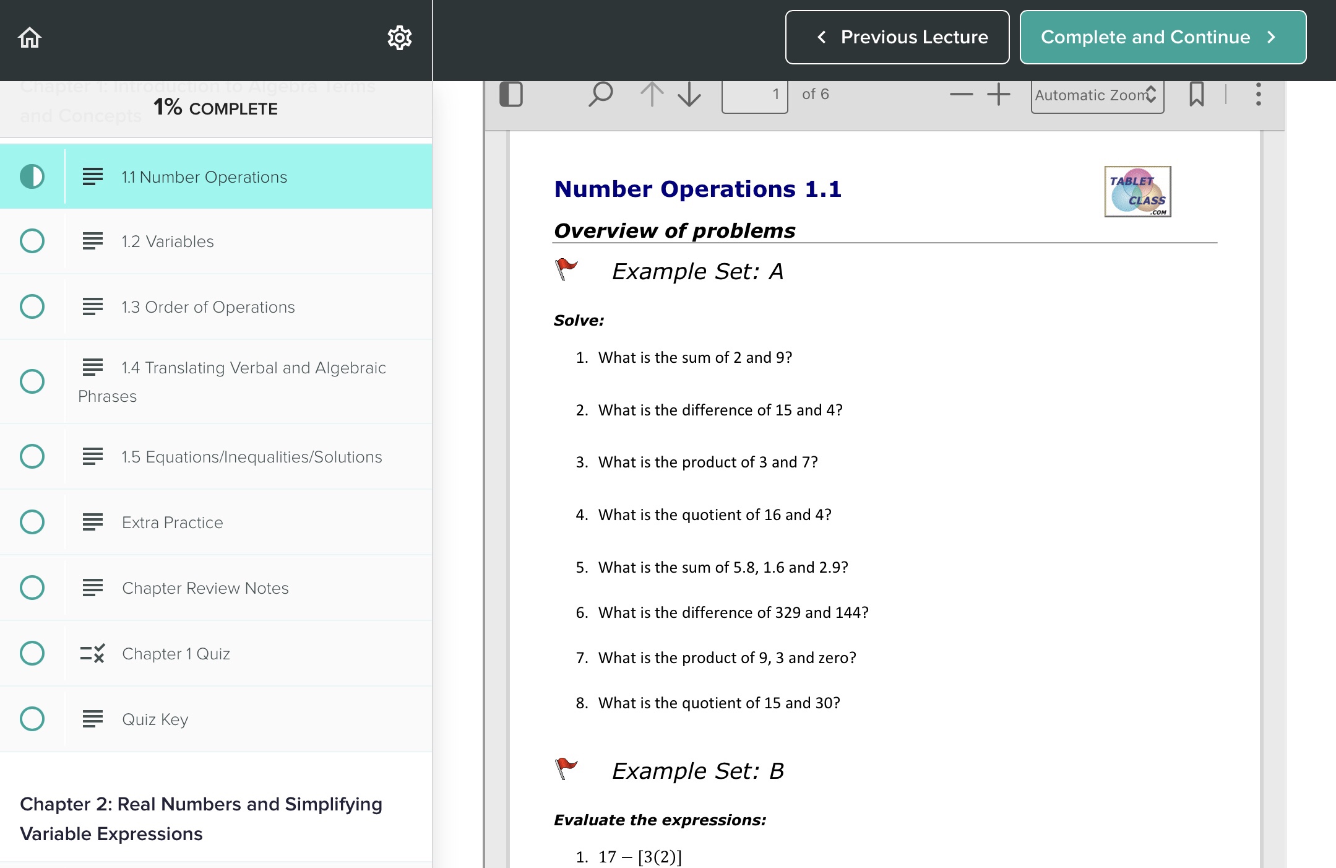Open the Automatic Zoom dropdown
Image resolution: width=1336 pixels, height=868 pixels.
[x=1097, y=95]
